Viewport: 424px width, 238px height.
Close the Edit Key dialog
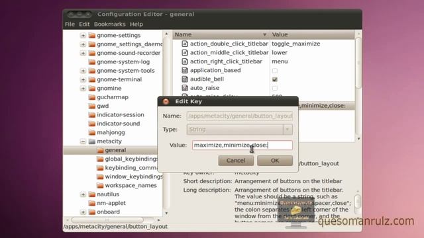click(x=166, y=101)
